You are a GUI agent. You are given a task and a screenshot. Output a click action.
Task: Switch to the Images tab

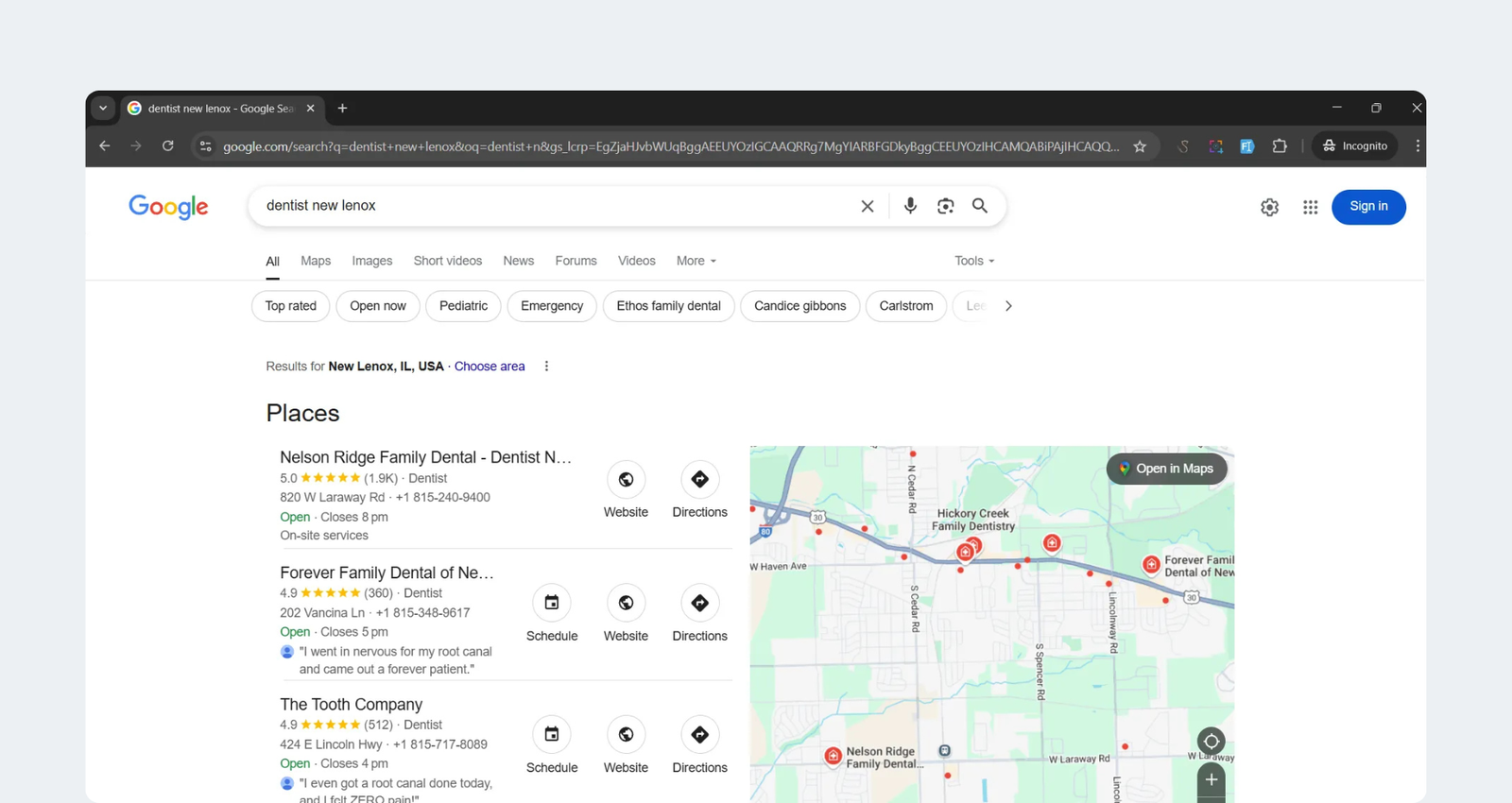371,261
